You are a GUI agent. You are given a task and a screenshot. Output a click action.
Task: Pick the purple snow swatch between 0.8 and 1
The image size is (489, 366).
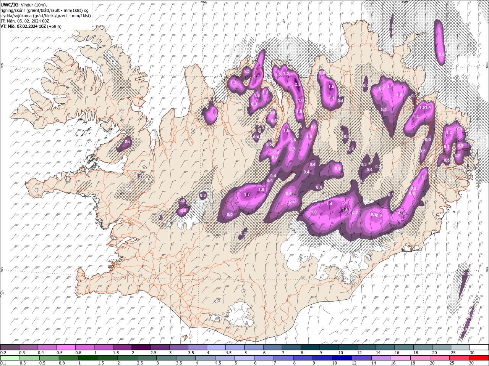(84, 347)
